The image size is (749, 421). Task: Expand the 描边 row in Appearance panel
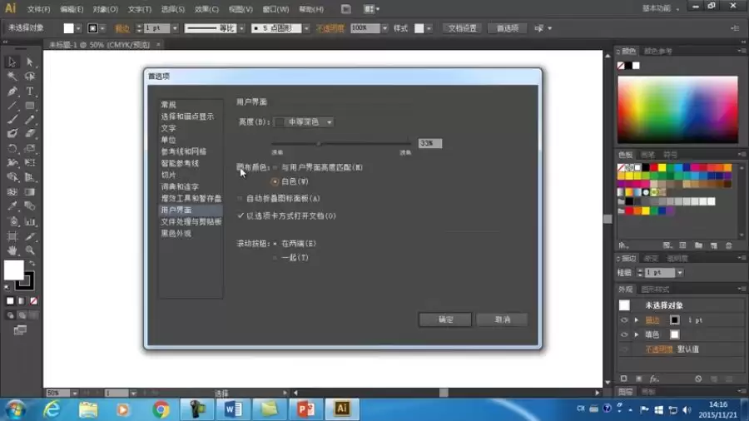click(x=637, y=319)
